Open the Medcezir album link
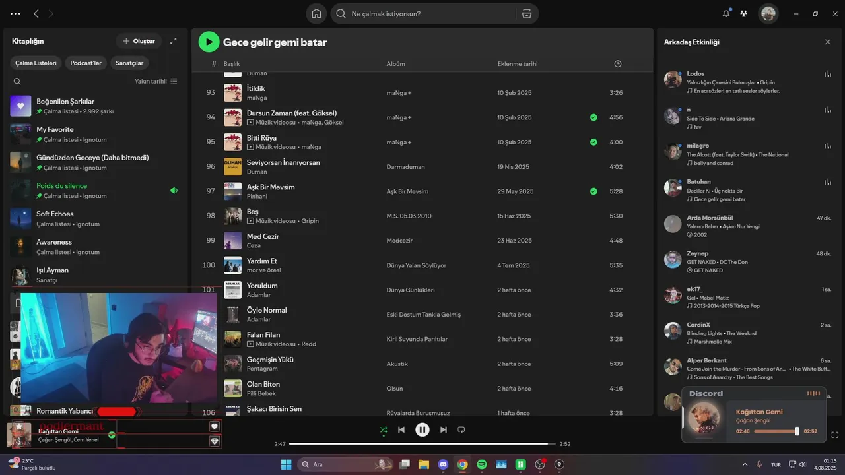The image size is (845, 475). click(x=400, y=241)
